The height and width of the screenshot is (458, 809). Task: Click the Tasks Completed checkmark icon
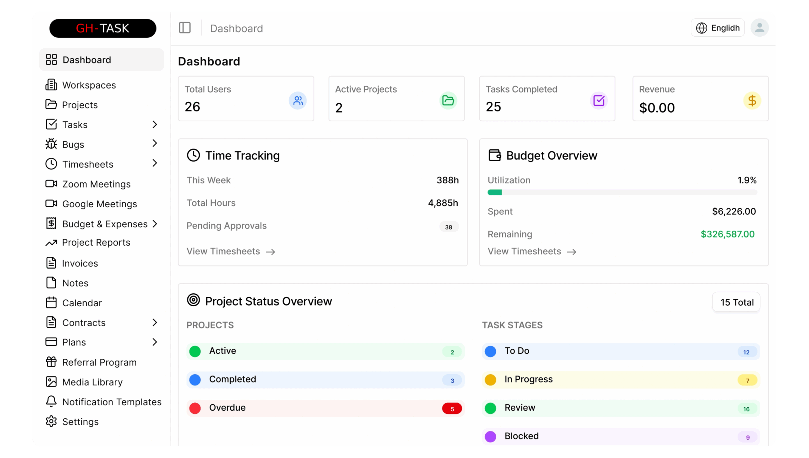point(599,101)
